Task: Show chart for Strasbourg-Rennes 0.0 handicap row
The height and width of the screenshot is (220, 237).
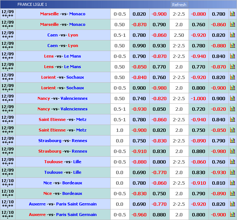Action: pos(232,141)
